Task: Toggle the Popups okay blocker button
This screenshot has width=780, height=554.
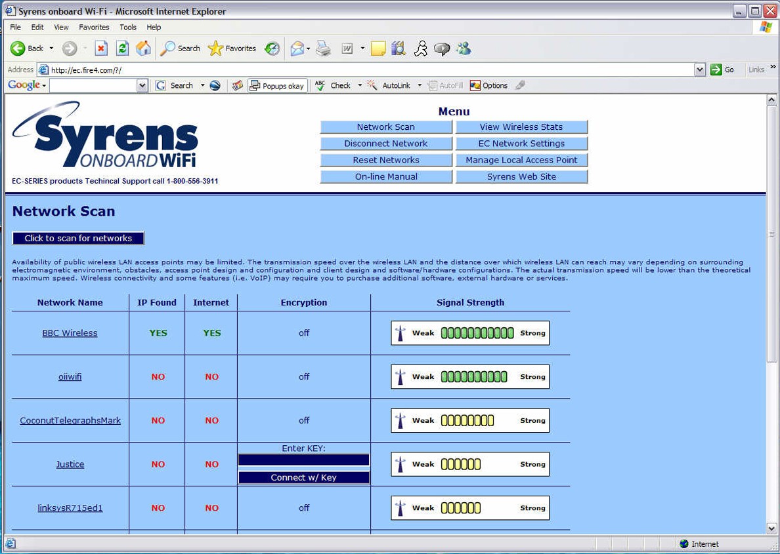Action: click(278, 86)
